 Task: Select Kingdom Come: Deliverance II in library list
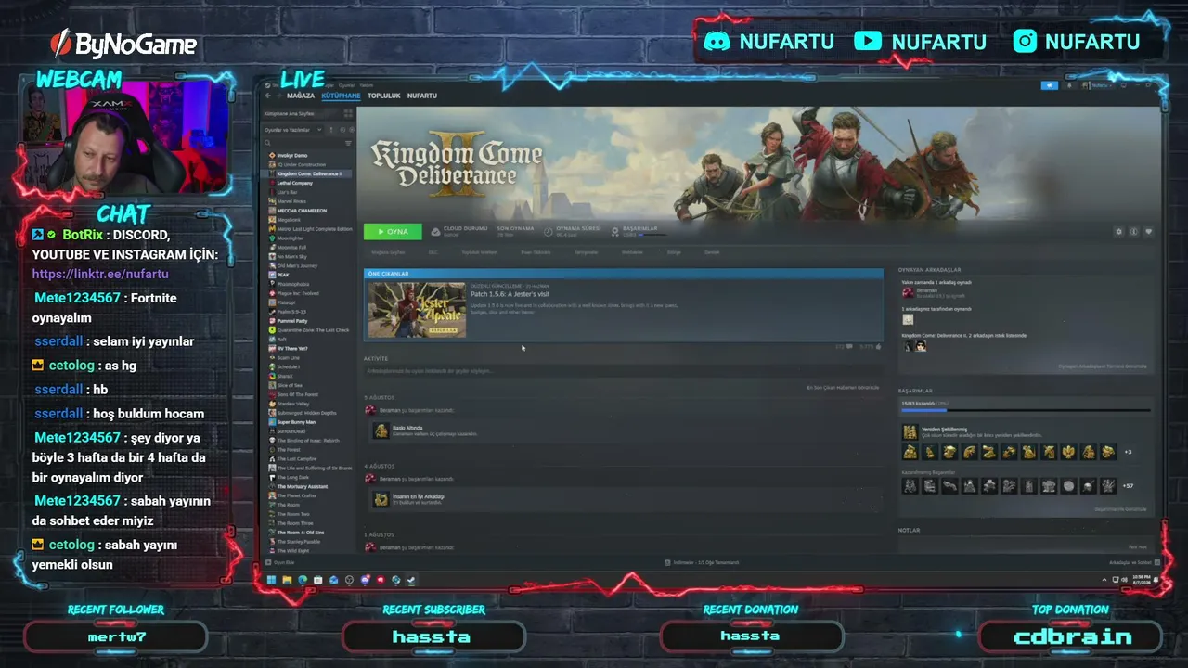click(x=309, y=173)
